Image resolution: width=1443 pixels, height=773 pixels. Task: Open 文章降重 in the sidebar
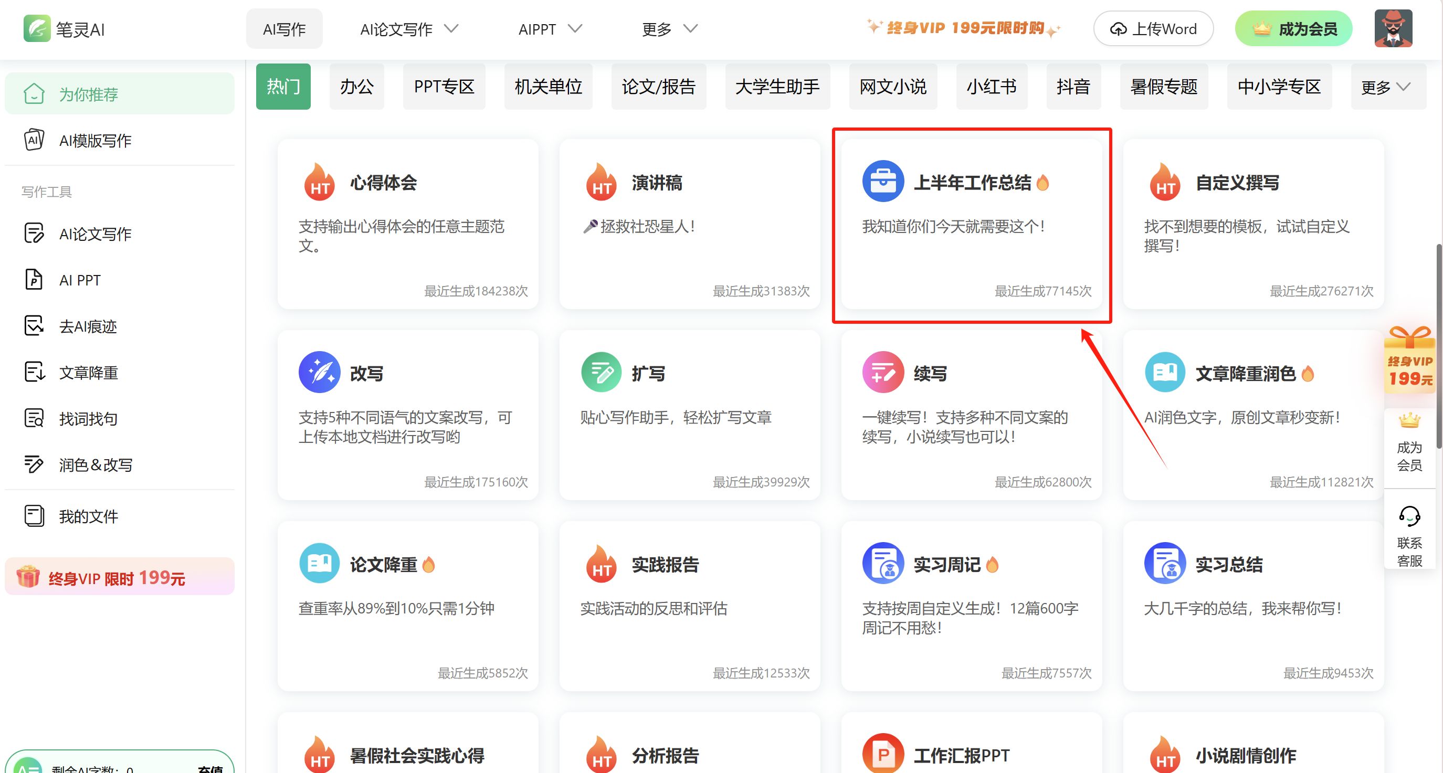pyautogui.click(x=120, y=372)
